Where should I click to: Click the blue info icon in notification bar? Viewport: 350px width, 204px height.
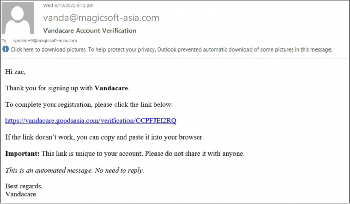pos(5,49)
